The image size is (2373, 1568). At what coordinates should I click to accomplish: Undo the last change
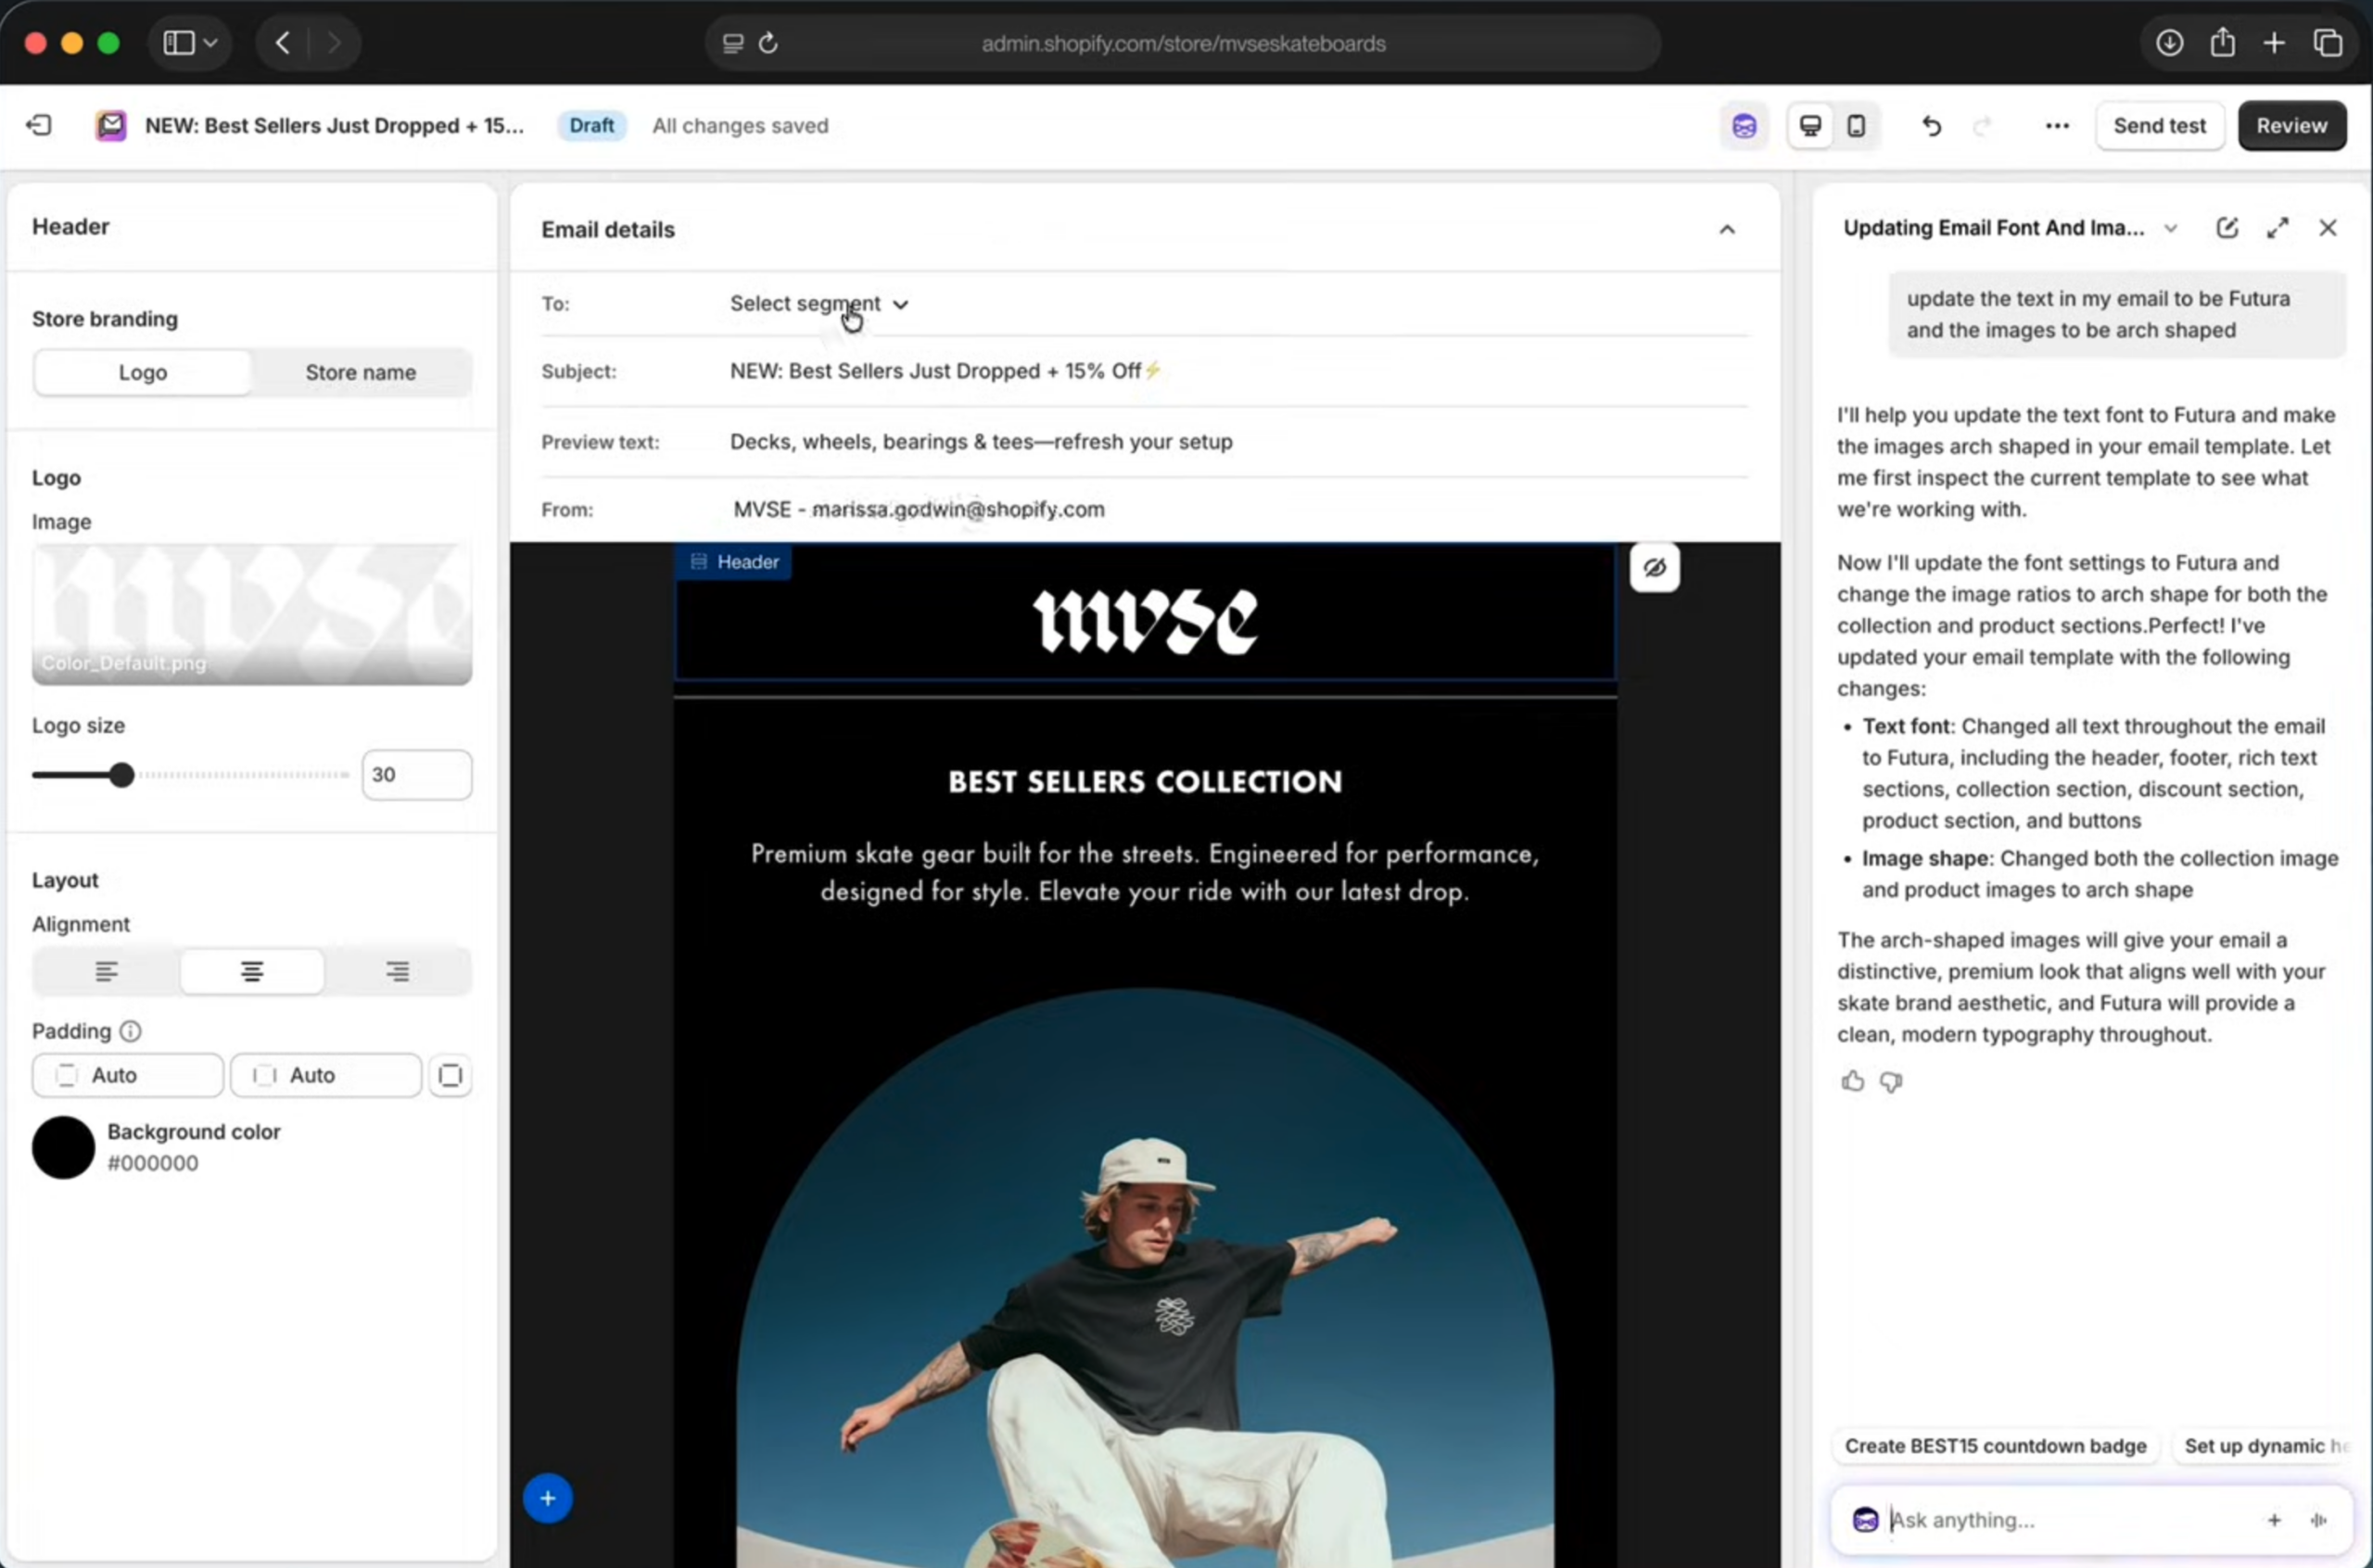1932,126
